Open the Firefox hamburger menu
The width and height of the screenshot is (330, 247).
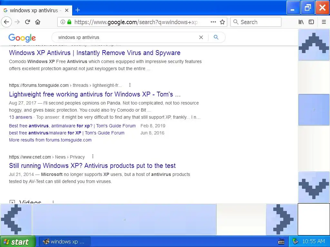pyautogui.click(x=324, y=22)
